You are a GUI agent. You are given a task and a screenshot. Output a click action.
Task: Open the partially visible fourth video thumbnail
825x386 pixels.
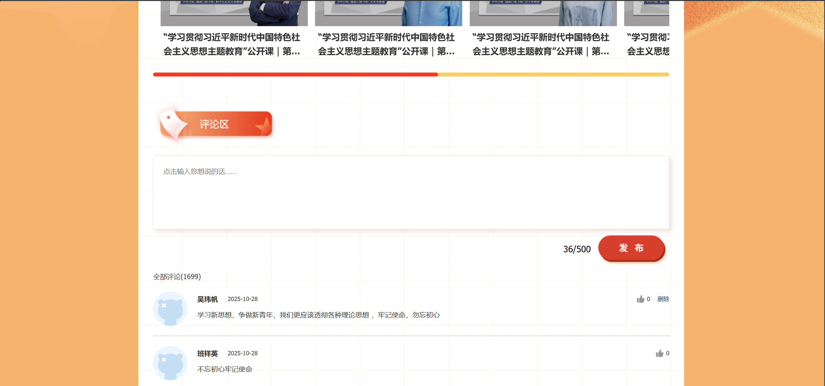tap(646, 13)
